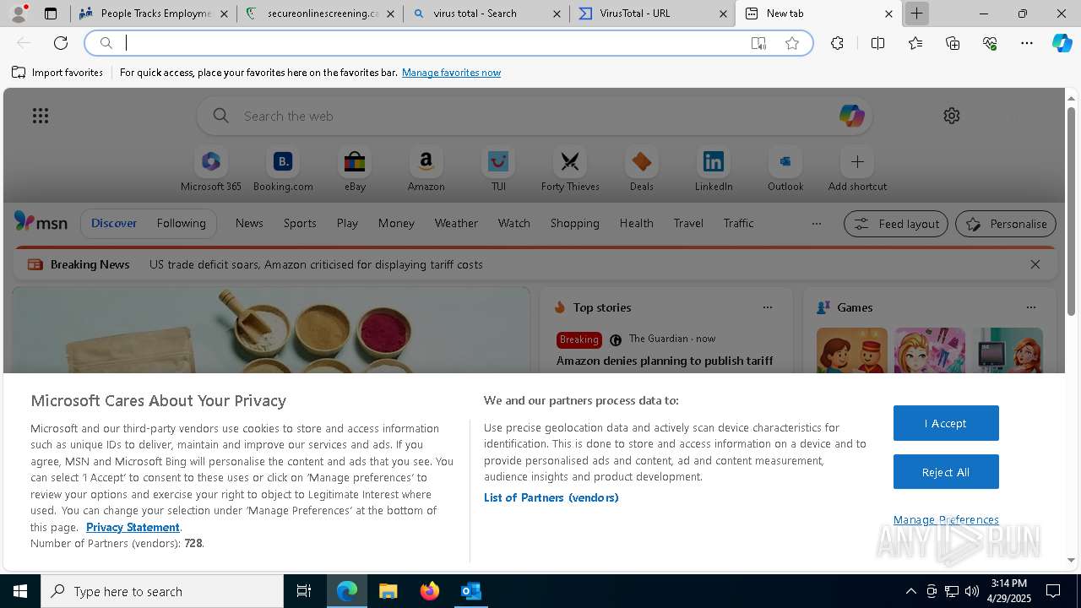Open the Extensions puzzle icon
This screenshot has height=608, width=1081.
click(x=837, y=43)
